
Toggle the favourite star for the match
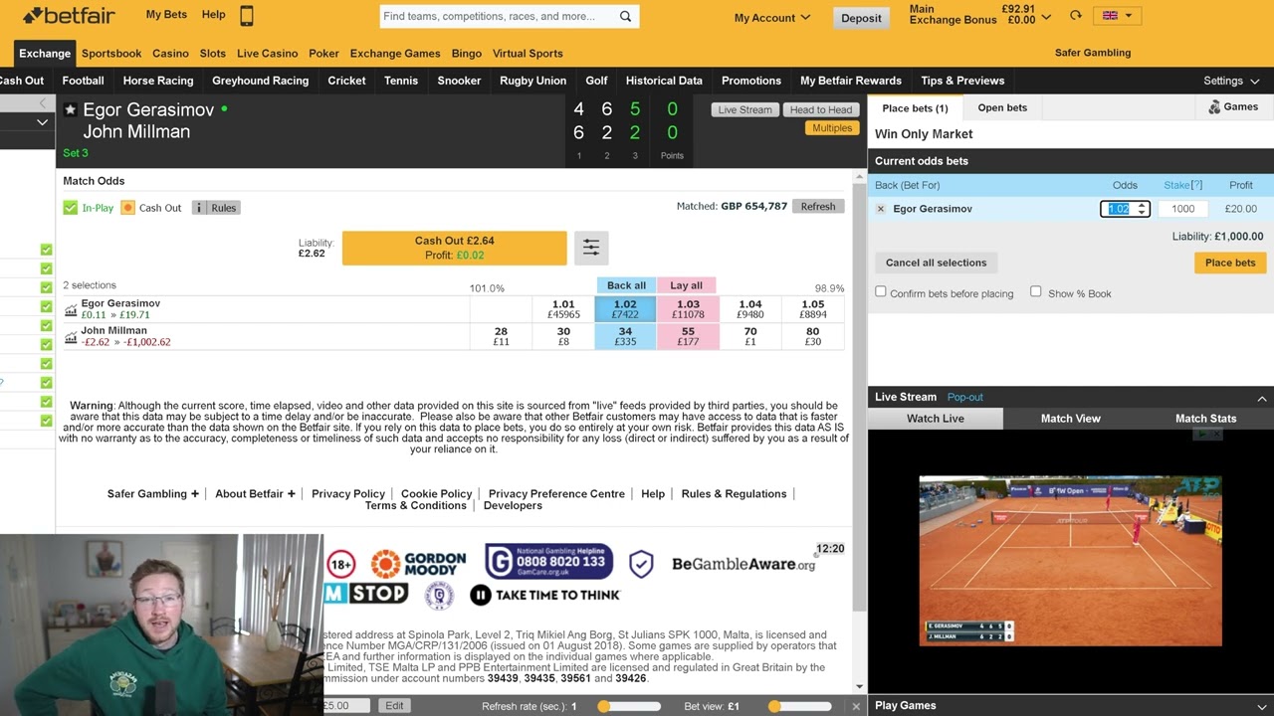point(70,109)
